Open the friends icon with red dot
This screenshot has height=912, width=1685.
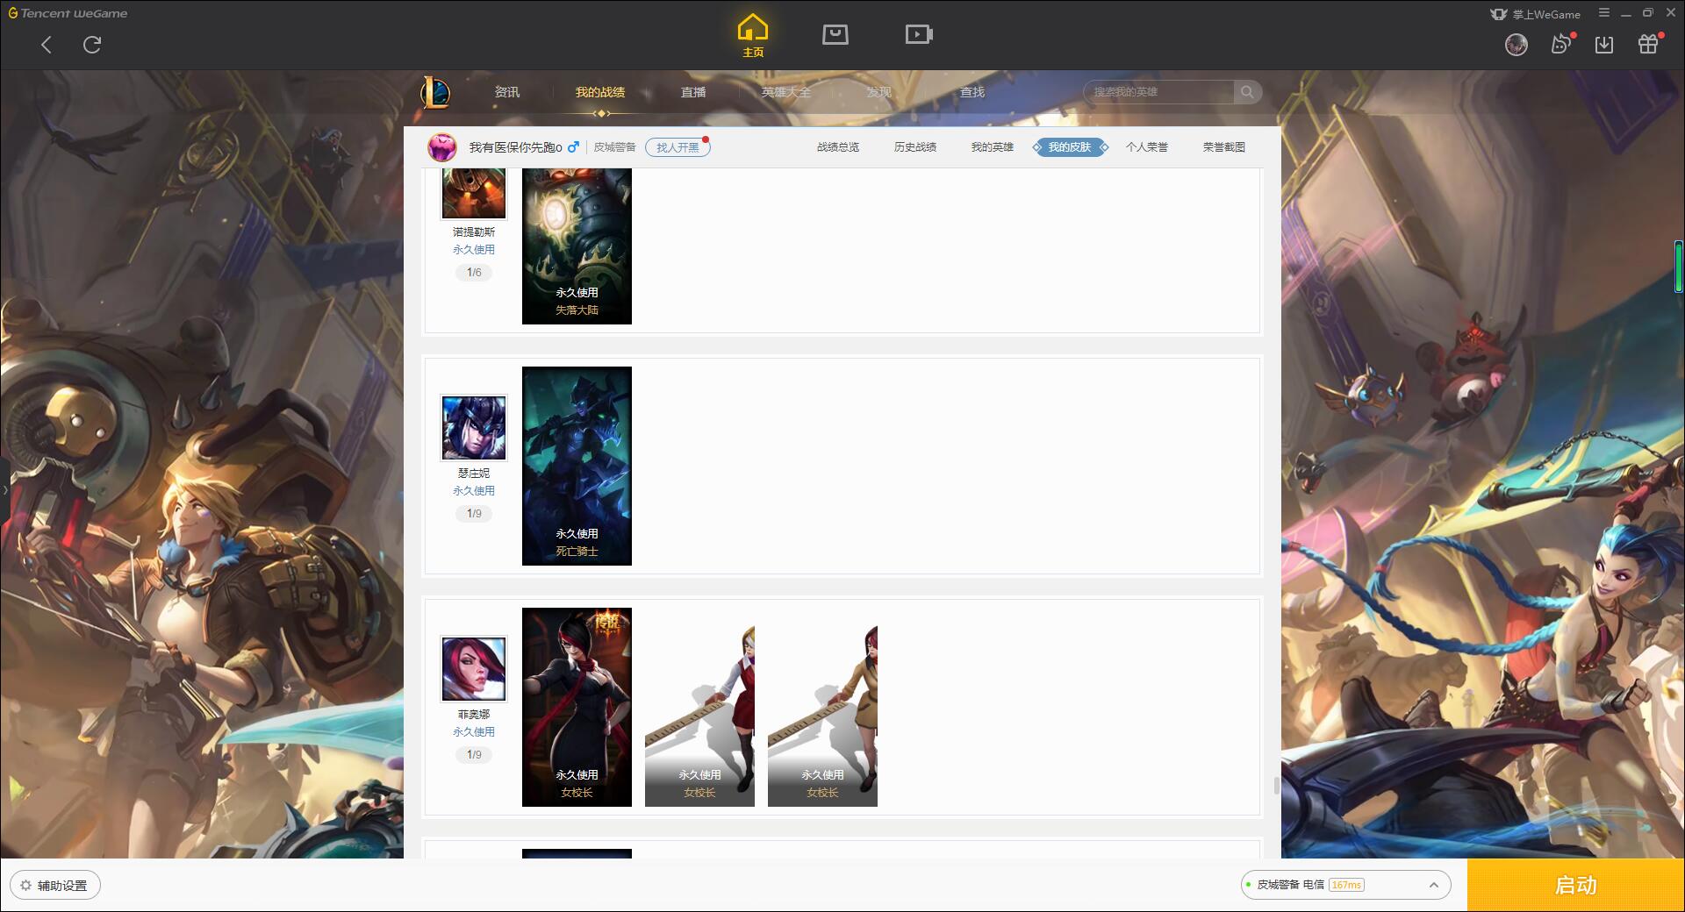pos(1561,44)
